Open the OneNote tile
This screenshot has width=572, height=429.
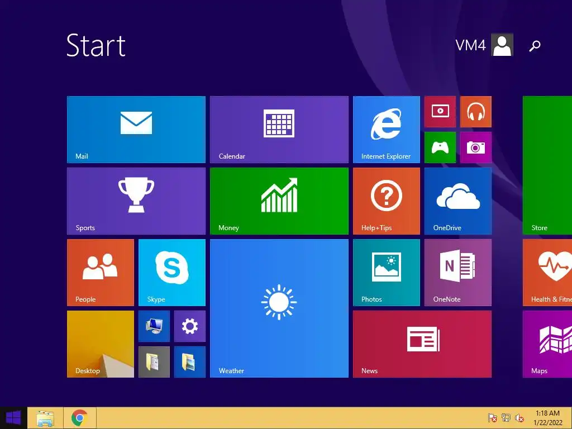[458, 273]
